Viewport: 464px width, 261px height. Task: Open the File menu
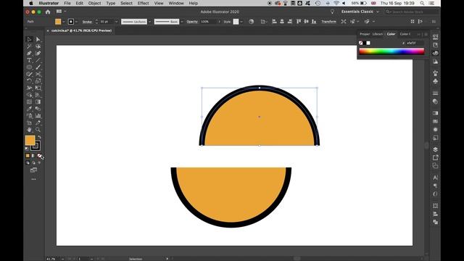(67, 3)
